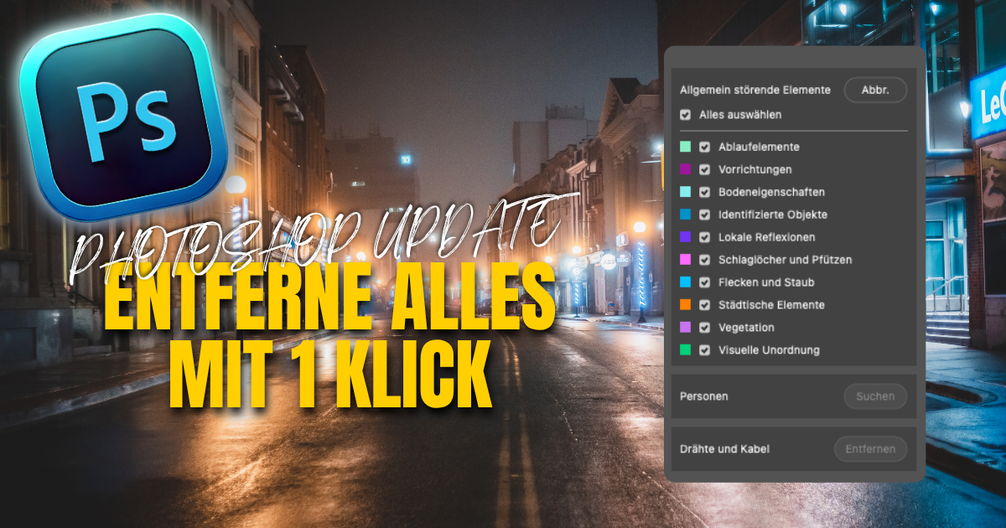Uncheck the Vorrichtungen checkbox
The height and width of the screenshot is (528, 1006).
pos(705,169)
